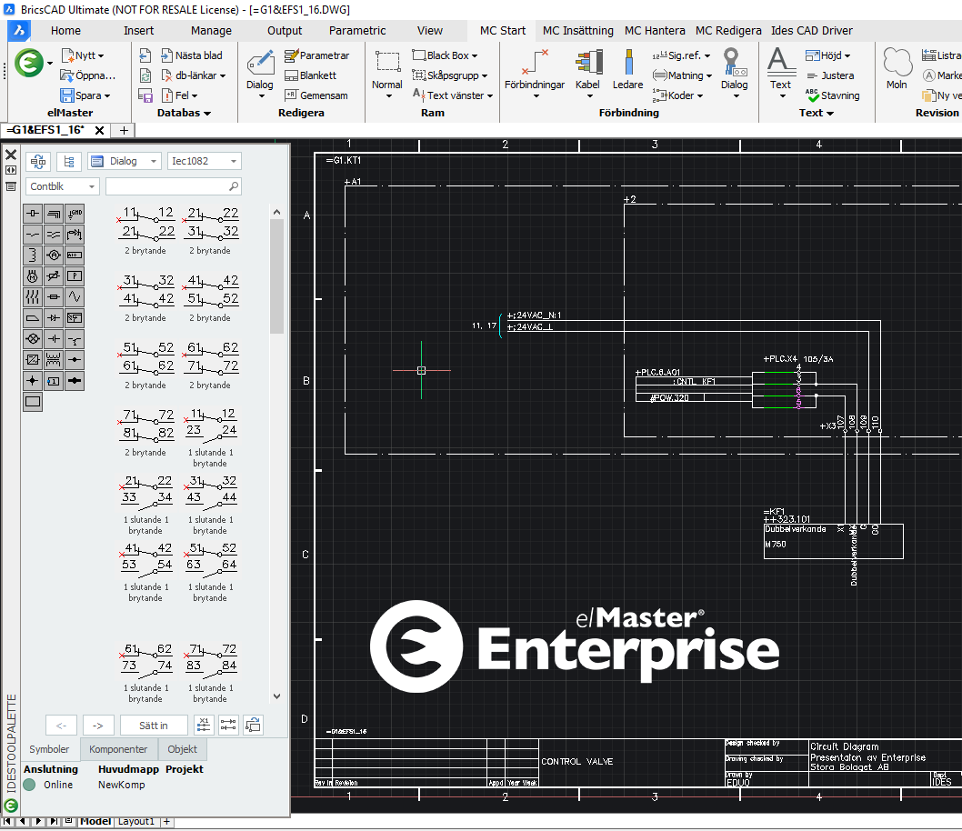Viewport: 962px width, 831px height.
Task: Open the Objekt palette tab
Action: pyautogui.click(x=182, y=749)
